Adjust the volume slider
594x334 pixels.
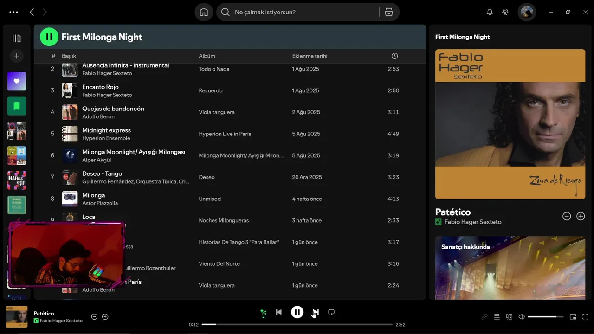[x=546, y=317]
